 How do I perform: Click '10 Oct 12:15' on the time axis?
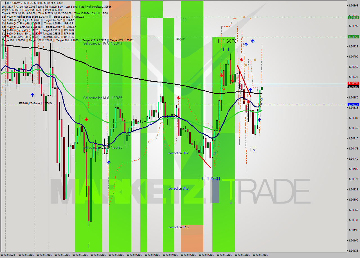coord(26,255)
